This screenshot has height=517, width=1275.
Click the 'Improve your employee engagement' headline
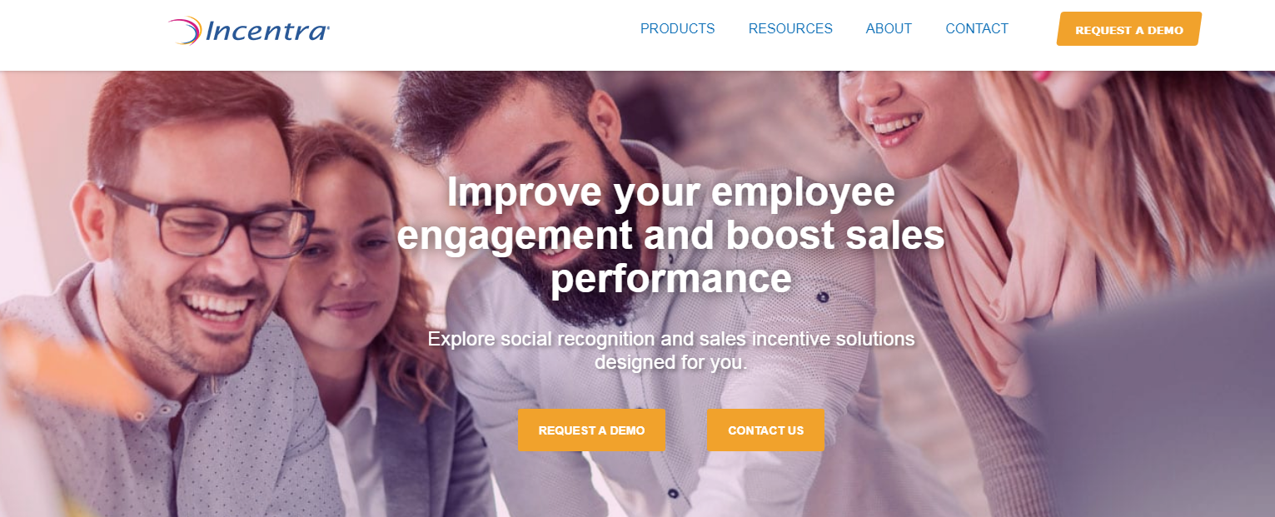click(x=670, y=235)
